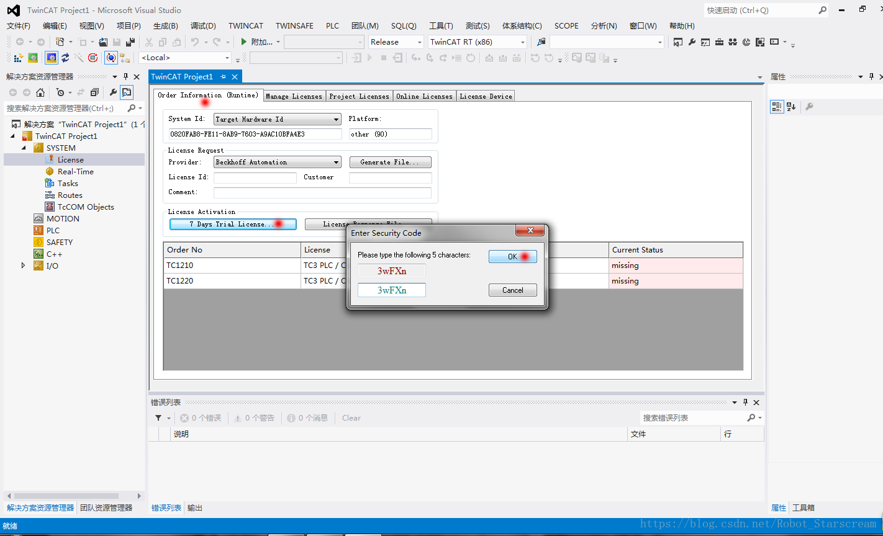Expand the I/O tree node
Screen dimensions: 883x536
coord(24,266)
